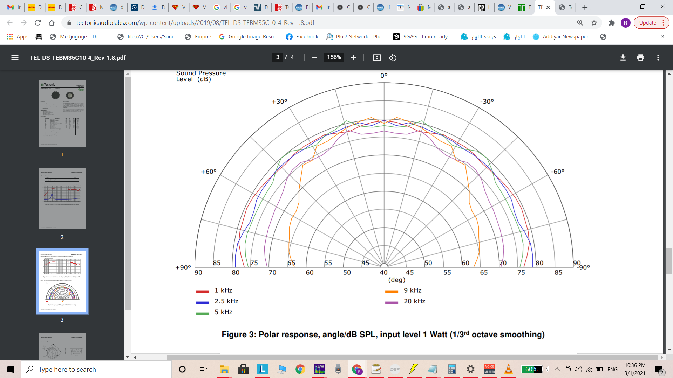
Task: Open VLC media player from the taskbar
Action: pyautogui.click(x=508, y=369)
